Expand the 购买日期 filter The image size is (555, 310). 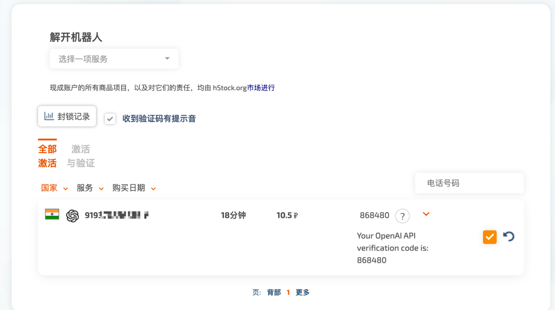click(x=134, y=188)
